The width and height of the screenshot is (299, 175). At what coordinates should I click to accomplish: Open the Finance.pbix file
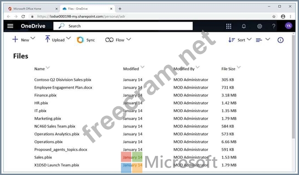coord(45,95)
